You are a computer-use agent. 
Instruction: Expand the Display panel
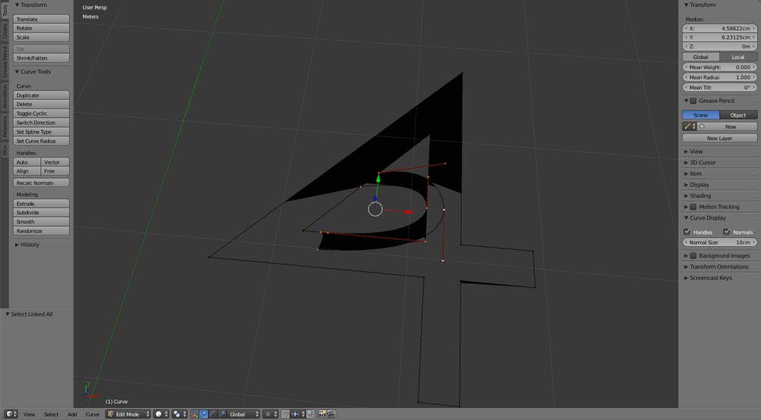click(699, 185)
